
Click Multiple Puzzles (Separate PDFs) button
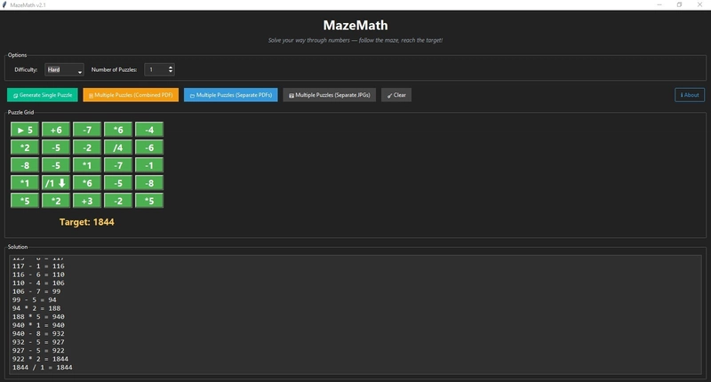231,95
